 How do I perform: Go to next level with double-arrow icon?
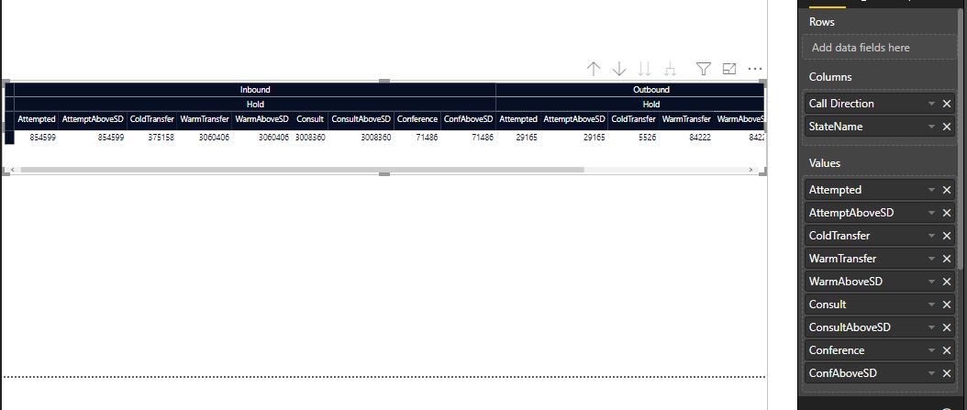click(644, 69)
